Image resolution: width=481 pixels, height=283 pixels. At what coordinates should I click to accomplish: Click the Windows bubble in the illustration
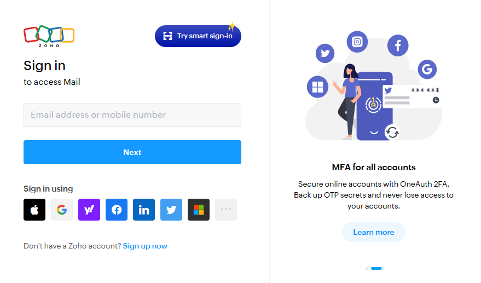[x=317, y=87]
